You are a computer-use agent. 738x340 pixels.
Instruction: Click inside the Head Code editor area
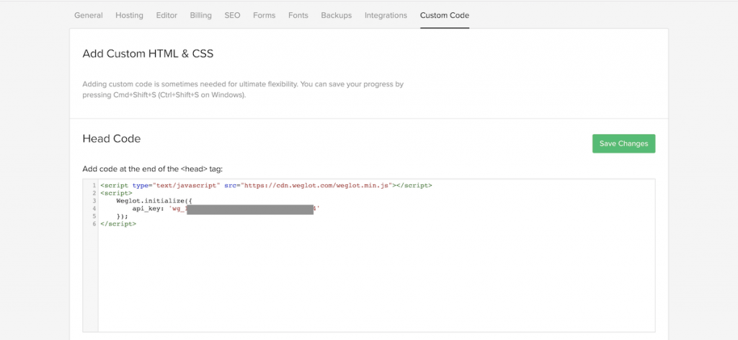(369, 255)
